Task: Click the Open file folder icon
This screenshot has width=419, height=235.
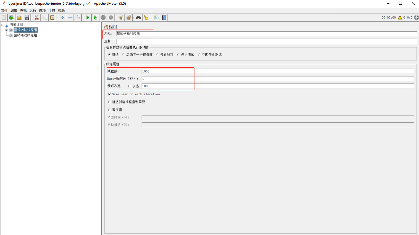Action: click(x=19, y=17)
